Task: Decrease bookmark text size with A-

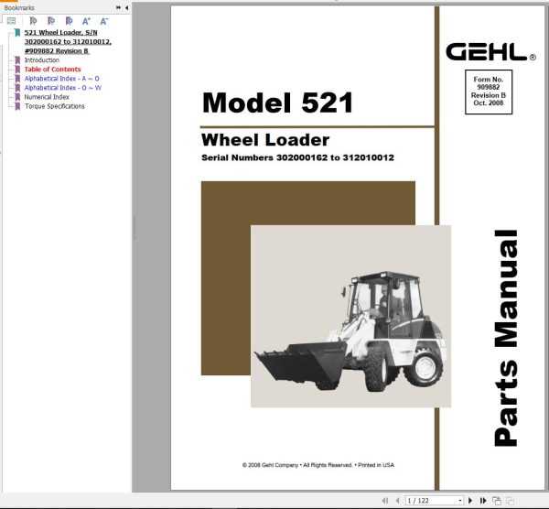Action: [104, 21]
